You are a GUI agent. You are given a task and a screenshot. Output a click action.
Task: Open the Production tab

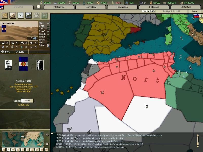coord(122,7)
